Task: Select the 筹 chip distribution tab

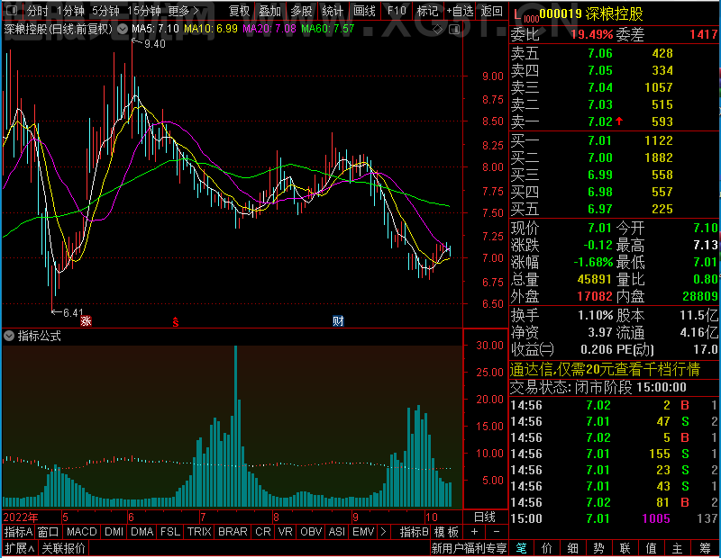Action: (x=705, y=548)
